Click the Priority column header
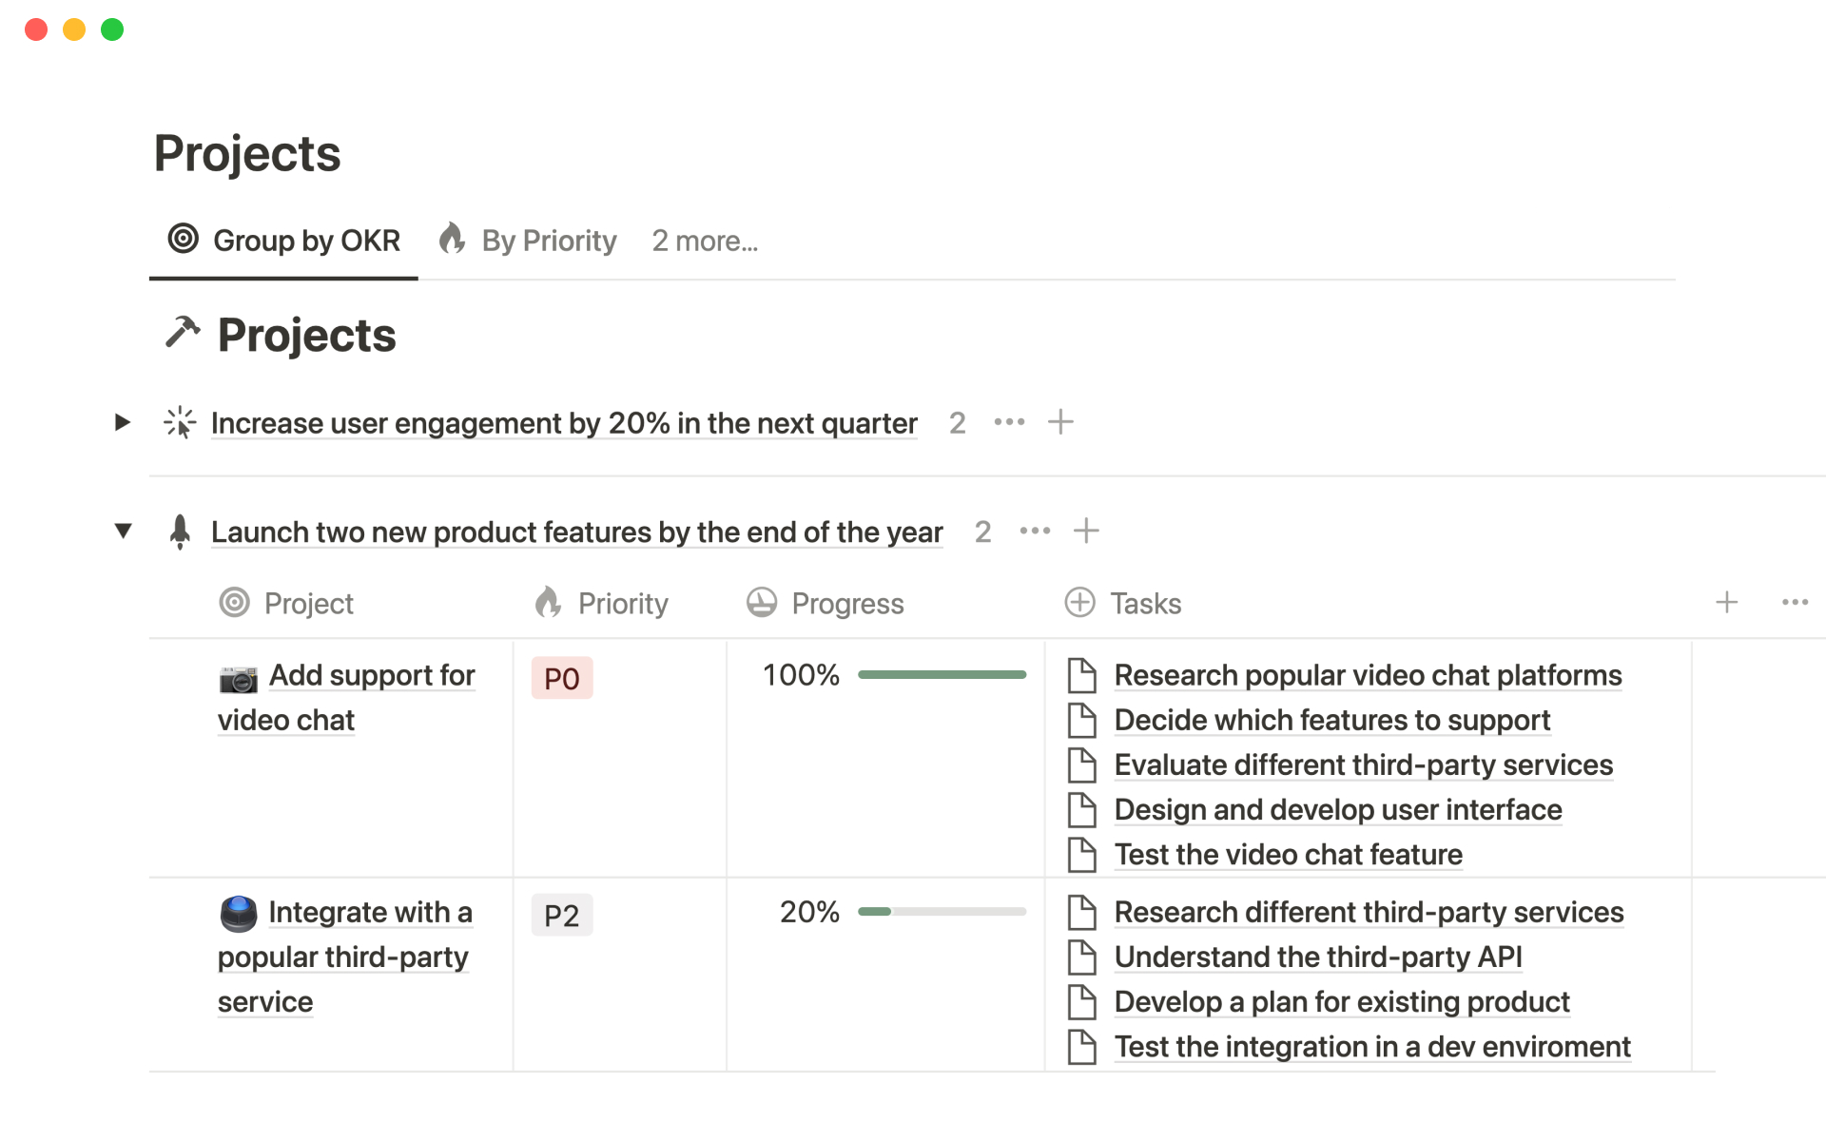 (x=622, y=604)
